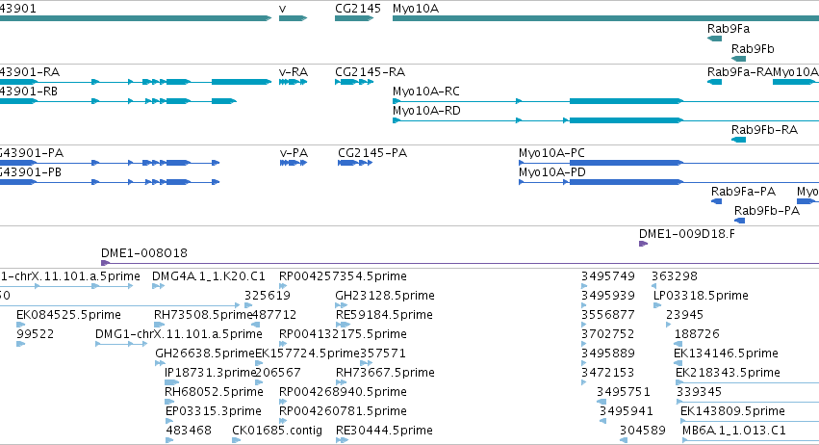Click the 3702752 feature label
This screenshot has height=445, width=819.
click(608, 334)
